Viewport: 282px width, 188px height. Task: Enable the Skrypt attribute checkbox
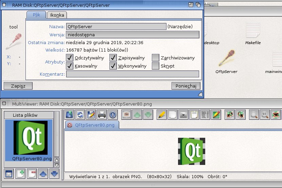coord(156,66)
